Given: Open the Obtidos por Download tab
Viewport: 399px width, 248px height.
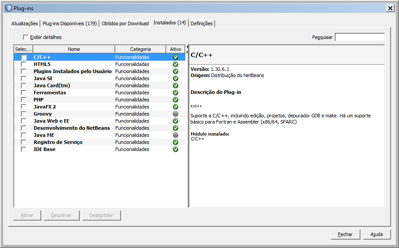Looking at the screenshot, I should 125,23.
